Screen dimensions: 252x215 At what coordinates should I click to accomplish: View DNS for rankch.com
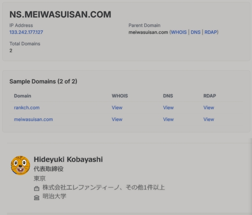click(168, 107)
